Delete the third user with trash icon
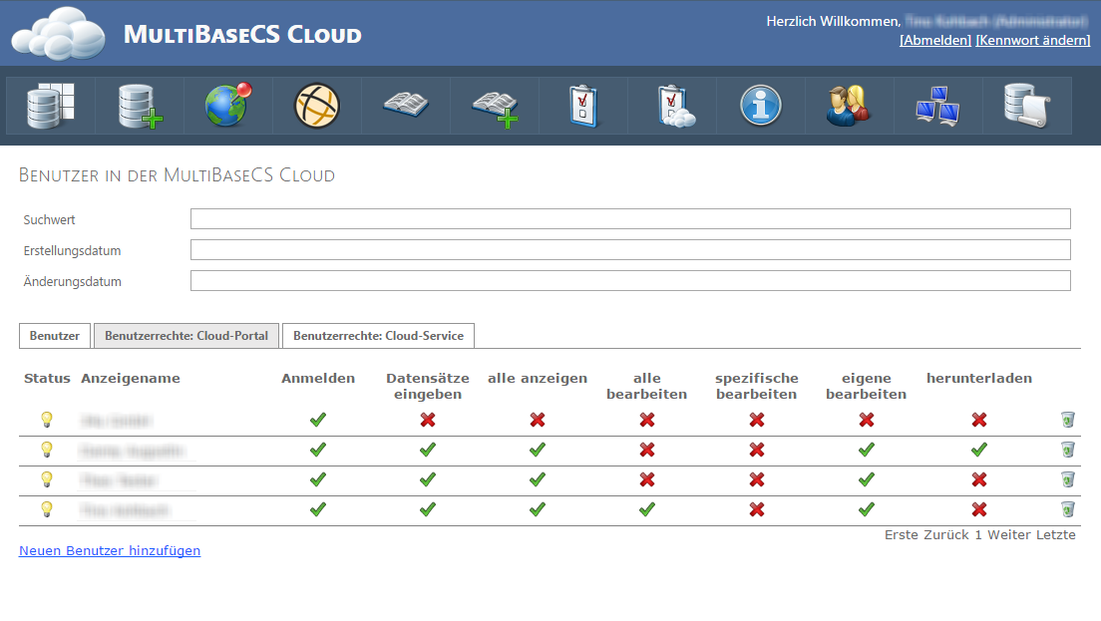The image size is (1101, 621). coord(1067,479)
